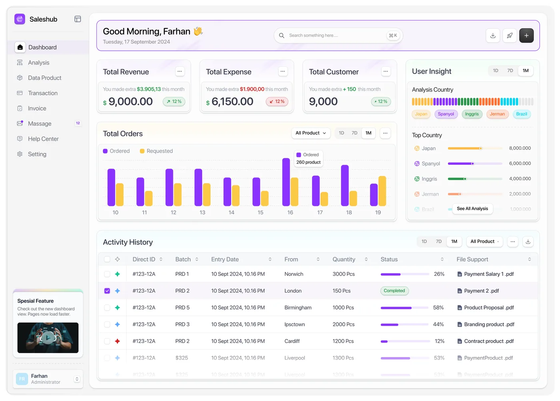Open Total Orders more options menu
This screenshot has height=401, width=560.
pyautogui.click(x=385, y=133)
